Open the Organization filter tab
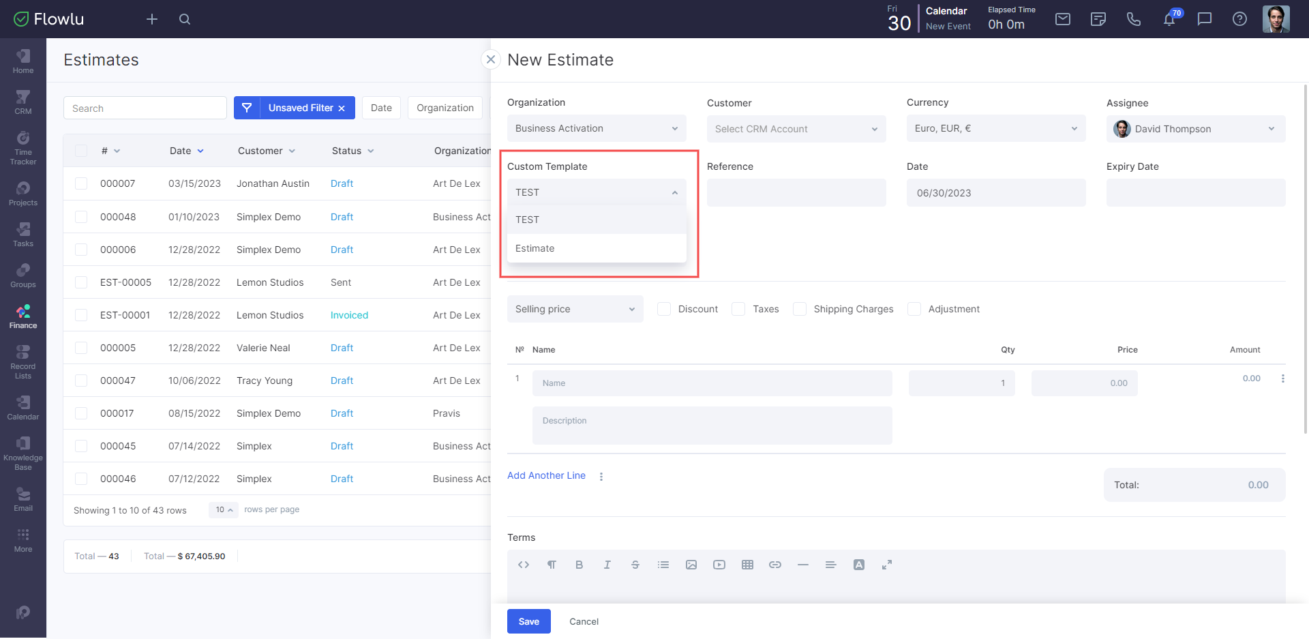The height and width of the screenshot is (639, 1309). click(445, 108)
